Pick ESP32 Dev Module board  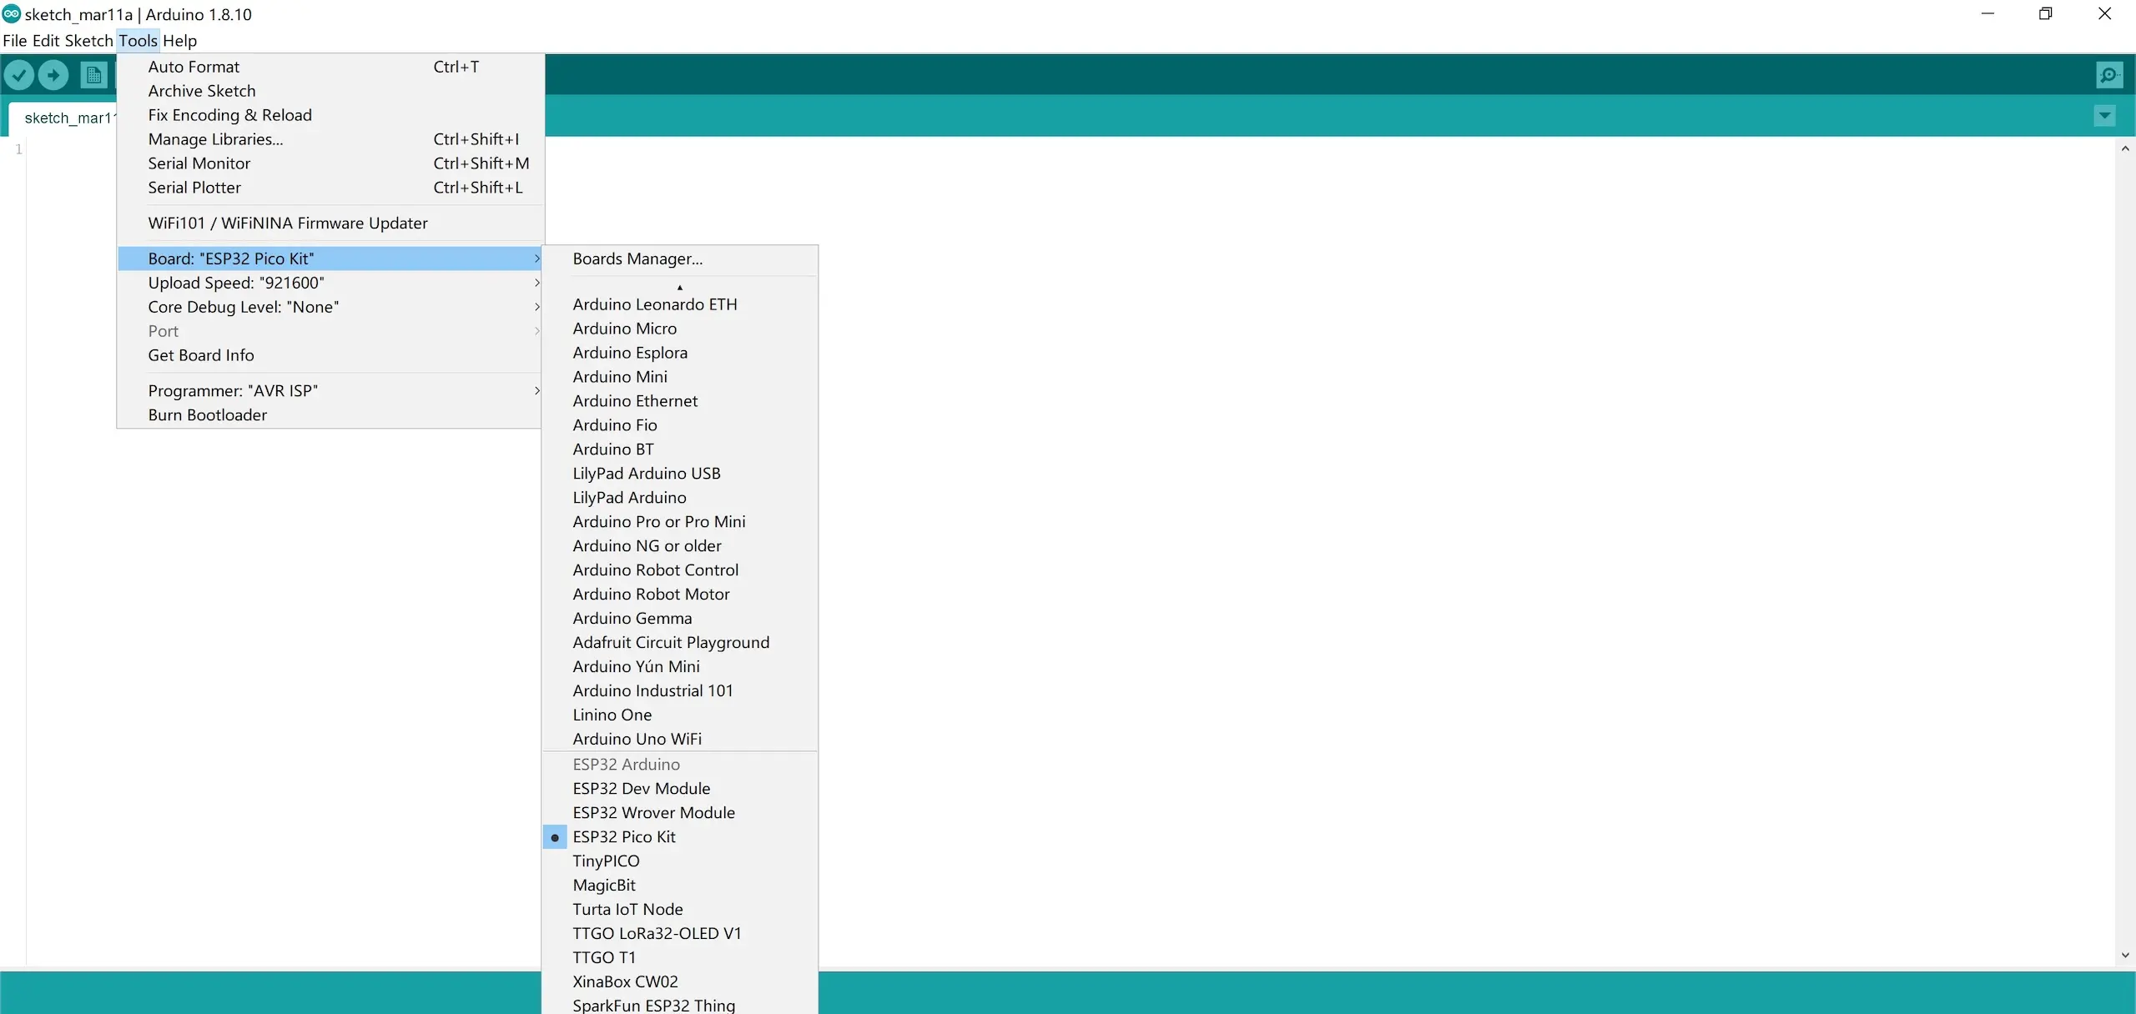coord(680,789)
